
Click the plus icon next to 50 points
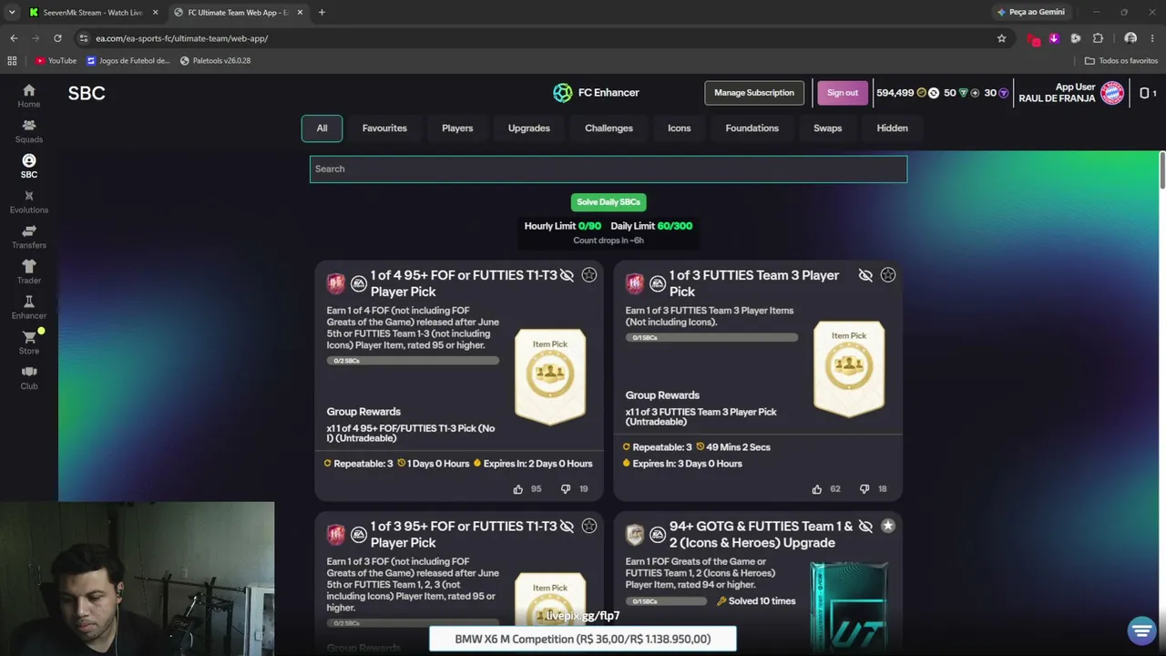click(x=975, y=93)
